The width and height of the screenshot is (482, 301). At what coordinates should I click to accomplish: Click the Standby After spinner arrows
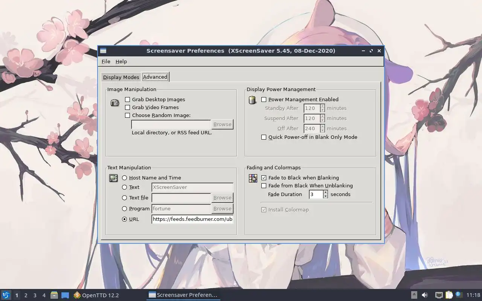[322, 108]
